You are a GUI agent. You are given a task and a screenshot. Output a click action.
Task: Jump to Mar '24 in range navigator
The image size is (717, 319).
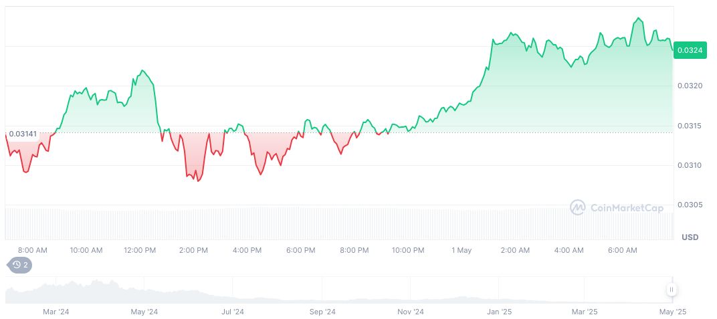click(56, 312)
